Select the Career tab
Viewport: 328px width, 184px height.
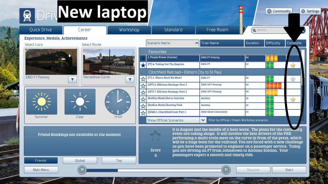click(x=85, y=30)
